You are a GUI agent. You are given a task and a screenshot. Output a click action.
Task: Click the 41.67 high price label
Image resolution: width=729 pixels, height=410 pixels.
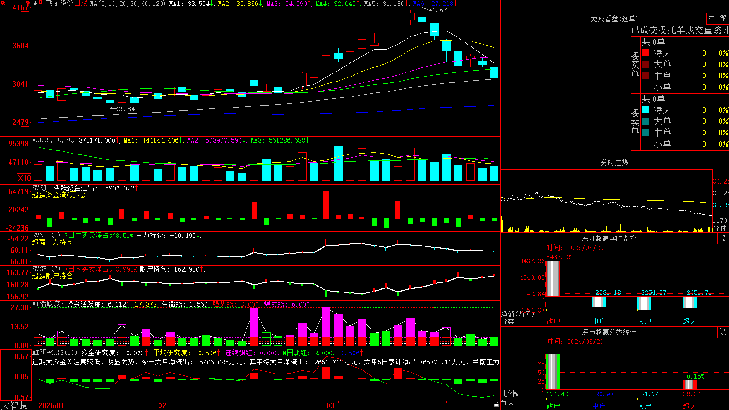(x=437, y=10)
